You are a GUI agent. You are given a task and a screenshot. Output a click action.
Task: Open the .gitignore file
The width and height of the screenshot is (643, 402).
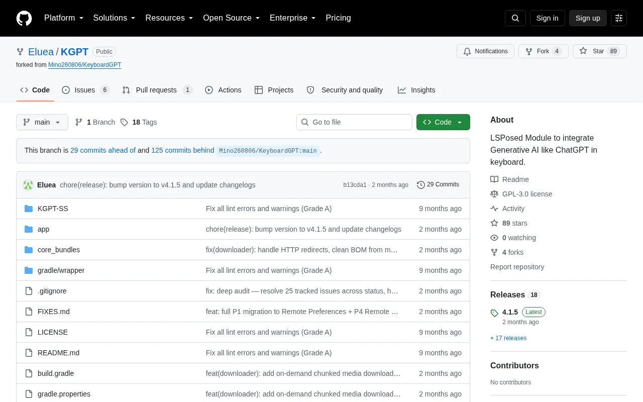[52, 291]
